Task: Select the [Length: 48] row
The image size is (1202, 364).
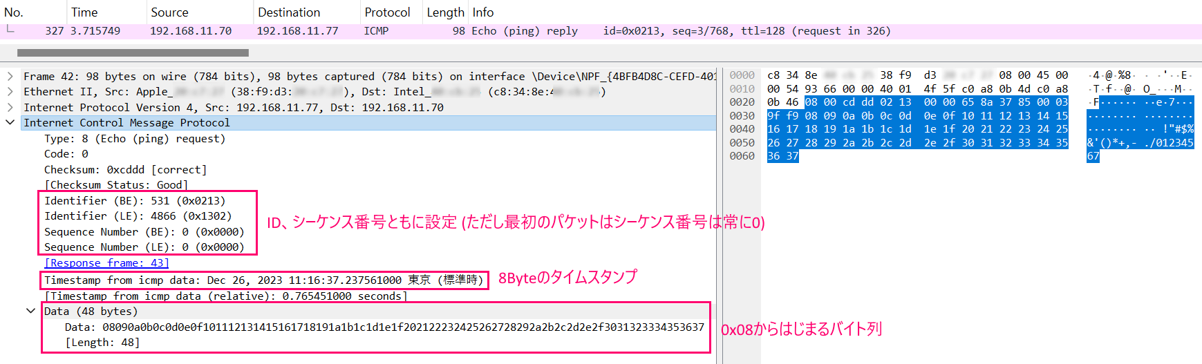Action: click(102, 342)
